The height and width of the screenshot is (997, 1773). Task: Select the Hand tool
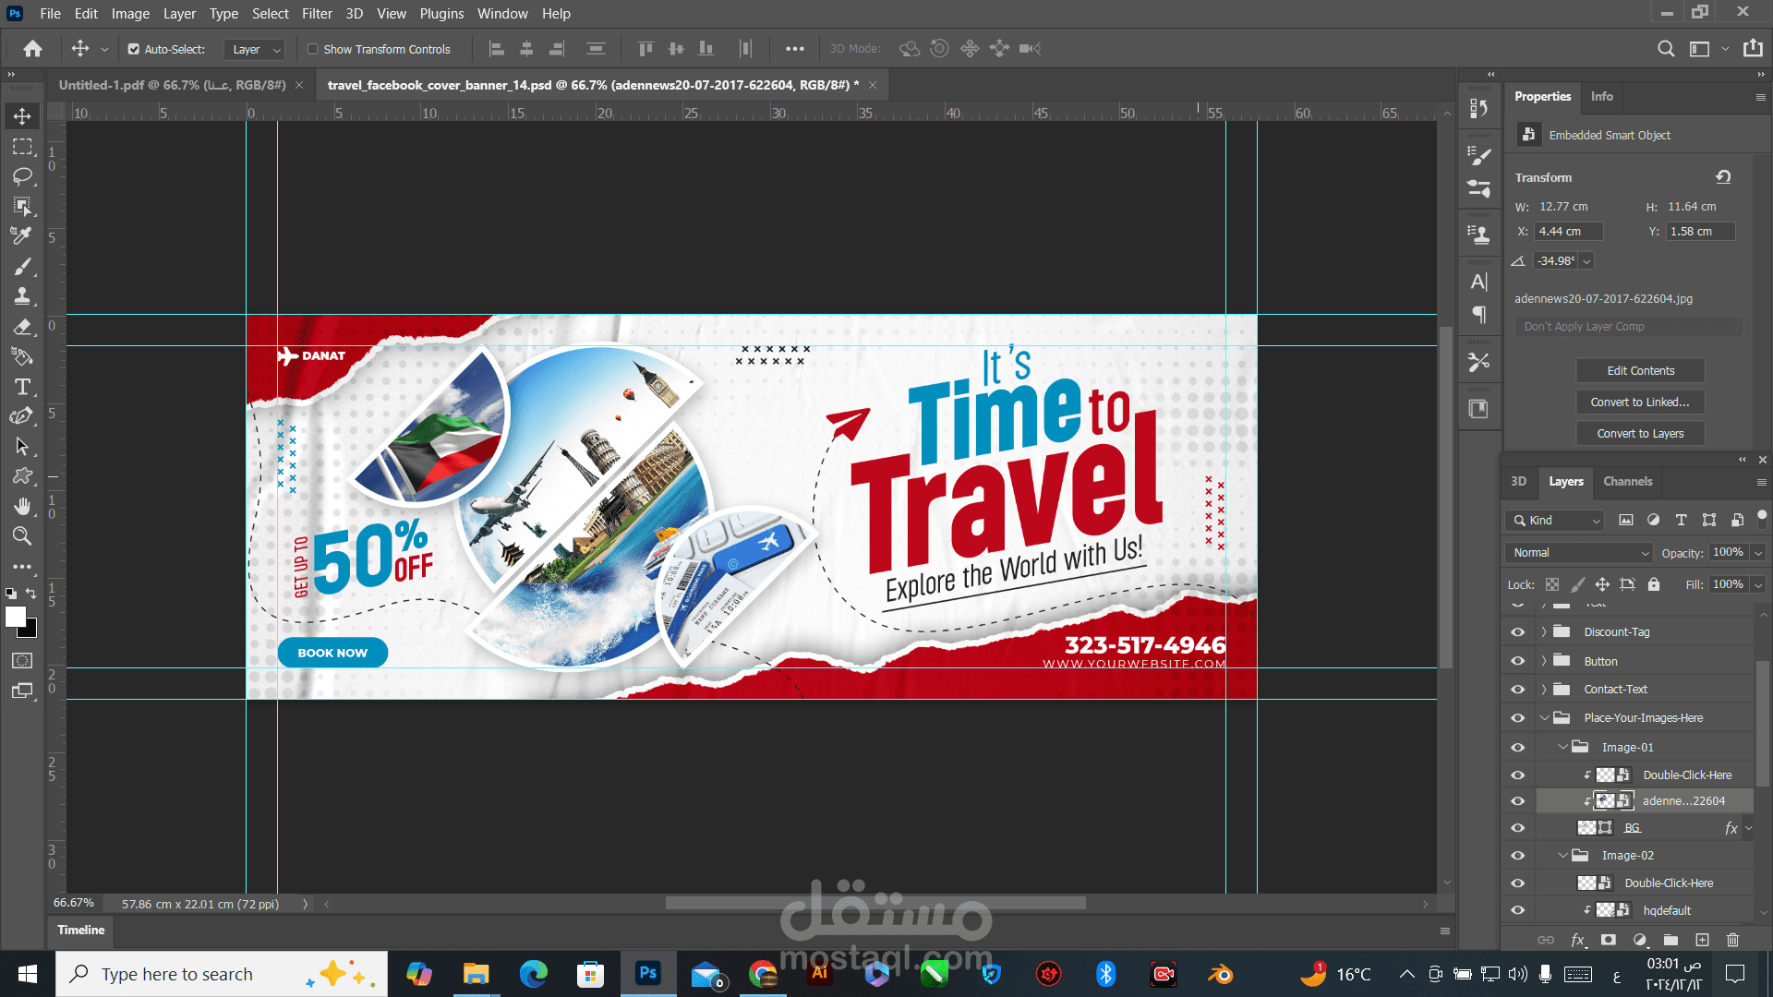pyautogui.click(x=22, y=506)
